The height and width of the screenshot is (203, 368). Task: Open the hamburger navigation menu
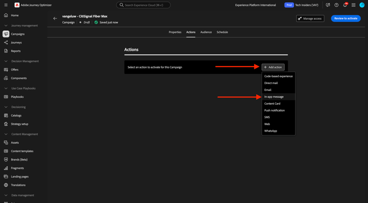coord(6,5)
